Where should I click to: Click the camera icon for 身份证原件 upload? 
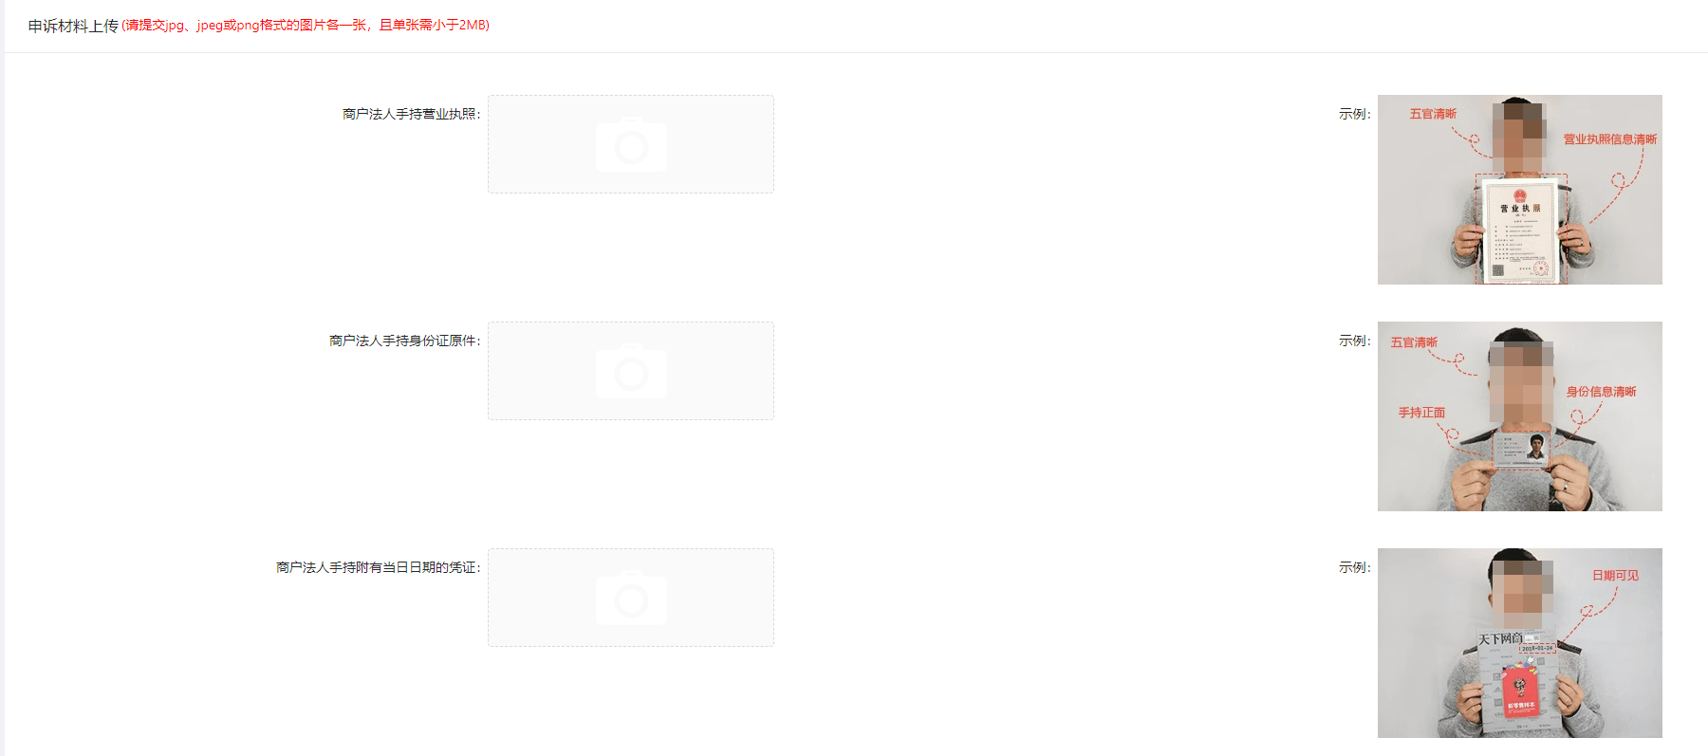[631, 371]
